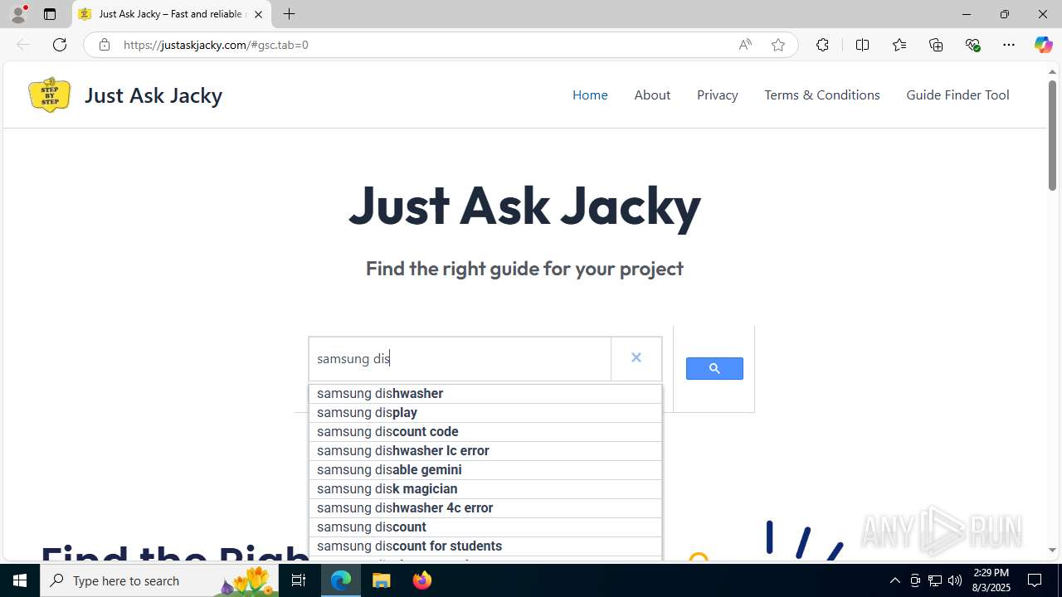
Task: Click in the 'samsung dis' search field
Action: click(460, 358)
